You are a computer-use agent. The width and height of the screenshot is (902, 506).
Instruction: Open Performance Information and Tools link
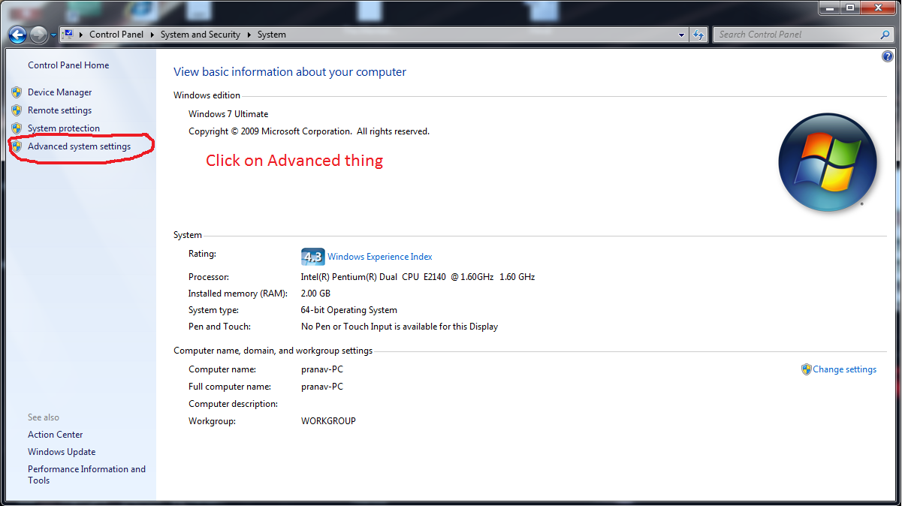86,474
